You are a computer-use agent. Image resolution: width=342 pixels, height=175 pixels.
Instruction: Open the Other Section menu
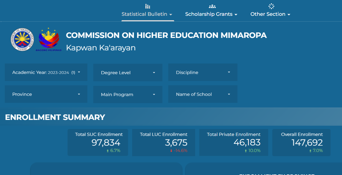tap(270, 14)
